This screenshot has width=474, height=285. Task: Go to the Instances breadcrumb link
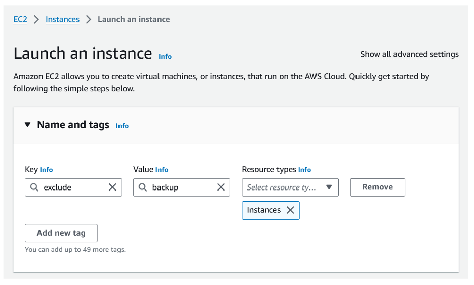[63, 19]
